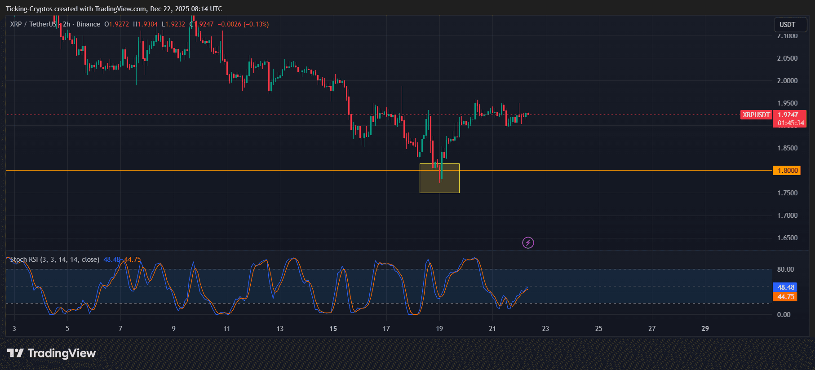Select the Stoch RSI indicator legend
Screen dimensions: 815x370
point(54,260)
